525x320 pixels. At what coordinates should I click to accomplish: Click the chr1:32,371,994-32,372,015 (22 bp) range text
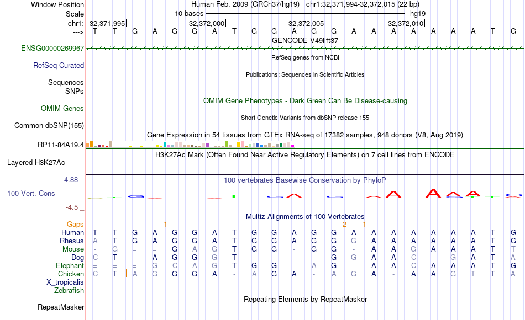click(x=363, y=4)
